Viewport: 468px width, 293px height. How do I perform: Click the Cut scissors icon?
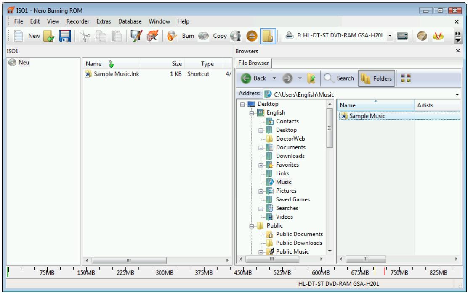coord(85,36)
